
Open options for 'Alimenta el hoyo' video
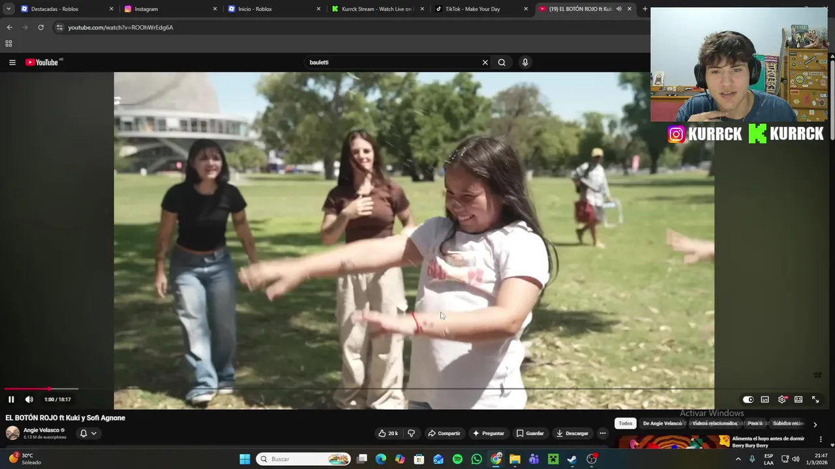(x=821, y=439)
